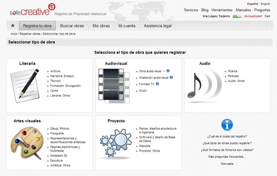The width and height of the screenshot is (277, 176).
Task: Click Inicio in the breadcrumb
Action: click(14, 34)
